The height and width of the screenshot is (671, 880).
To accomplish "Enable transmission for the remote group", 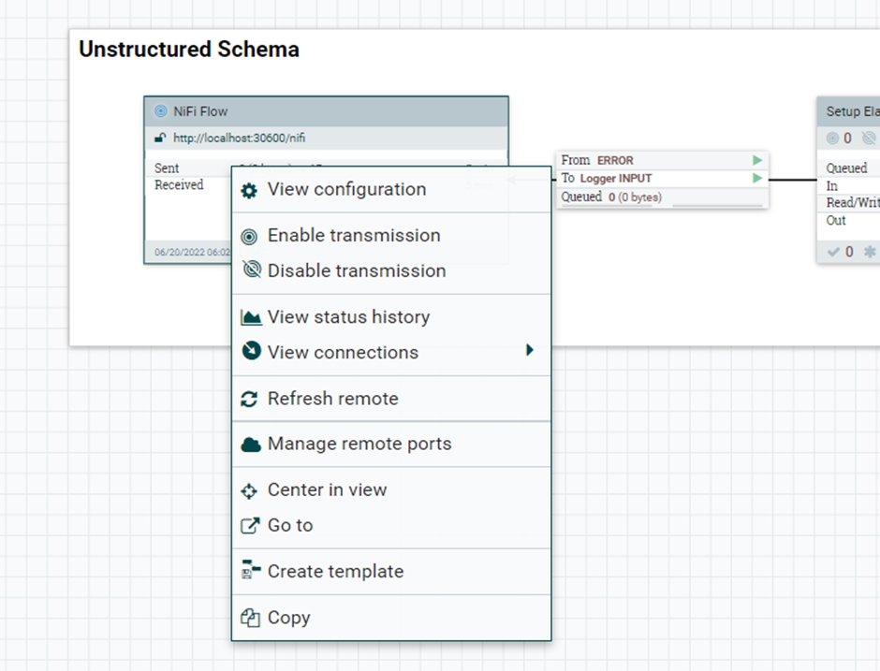I will 353,236.
